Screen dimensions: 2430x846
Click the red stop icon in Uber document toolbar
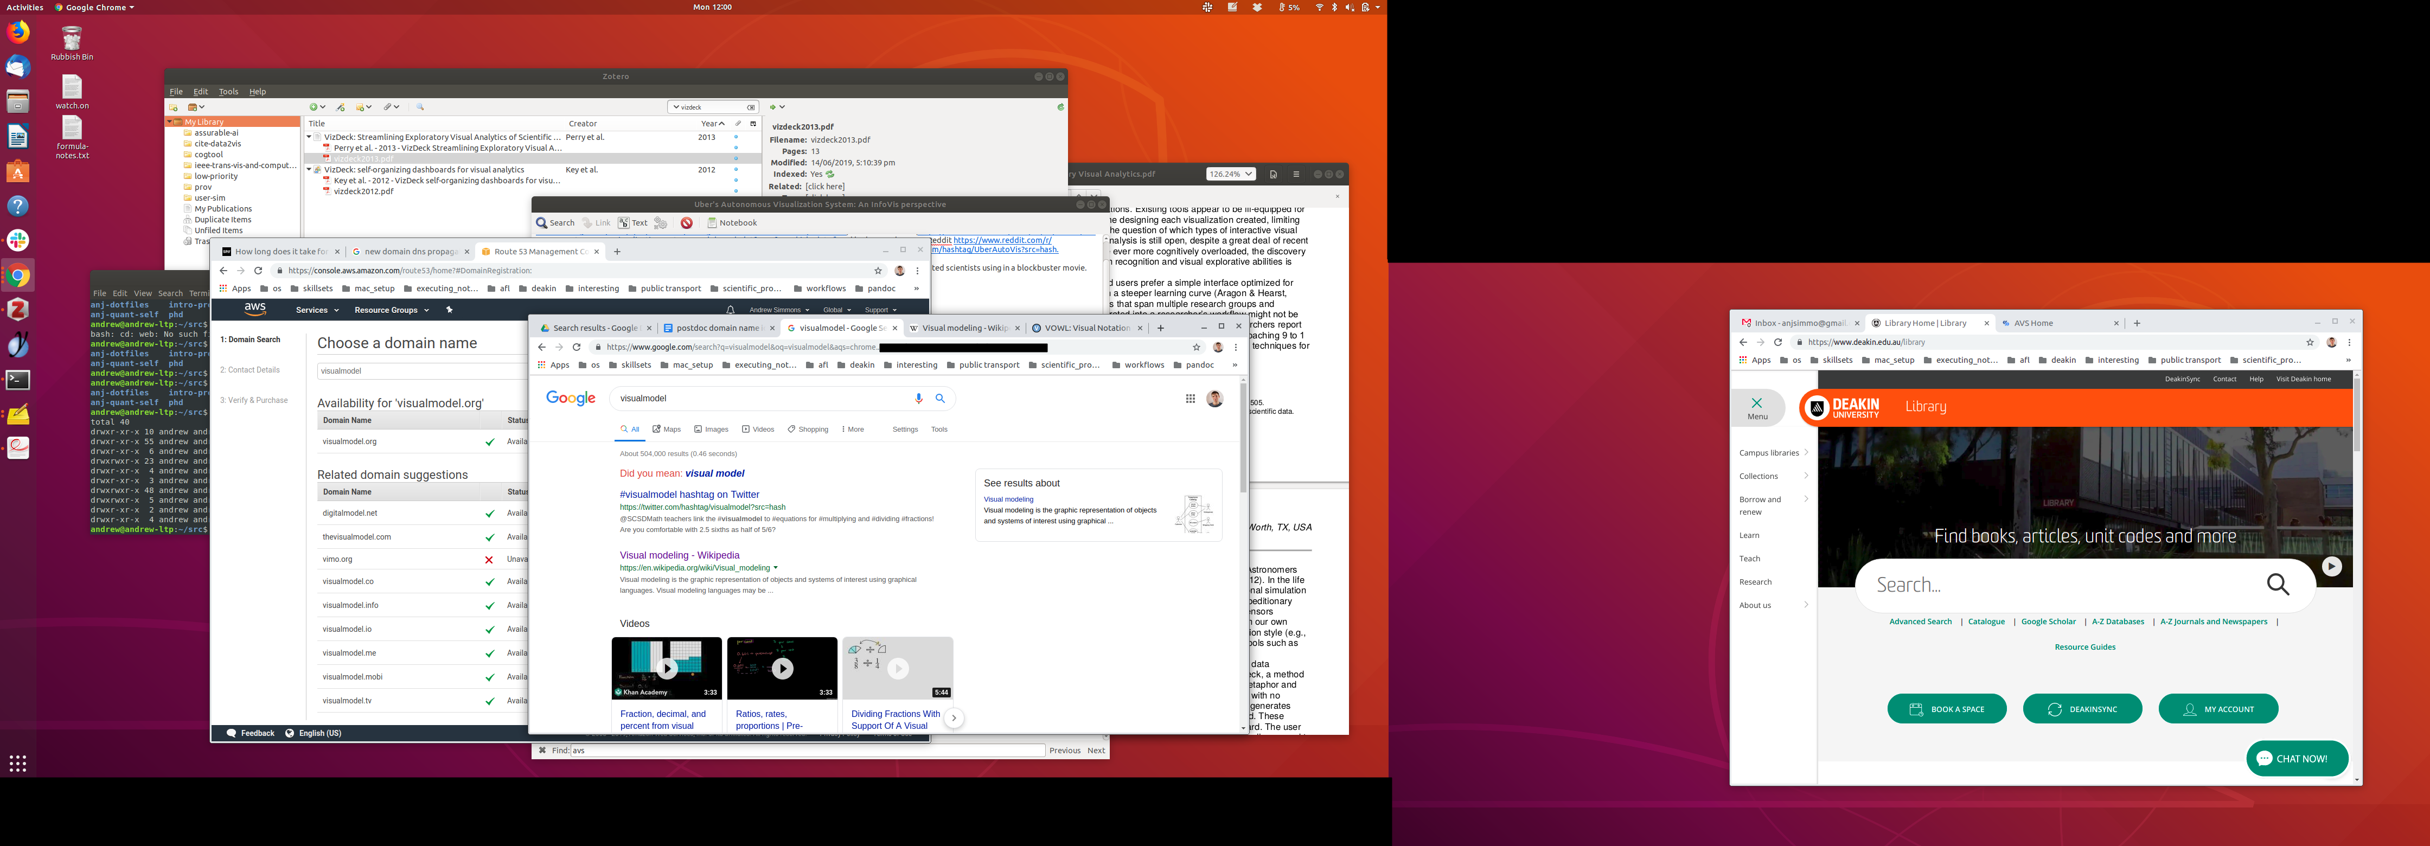(x=687, y=222)
